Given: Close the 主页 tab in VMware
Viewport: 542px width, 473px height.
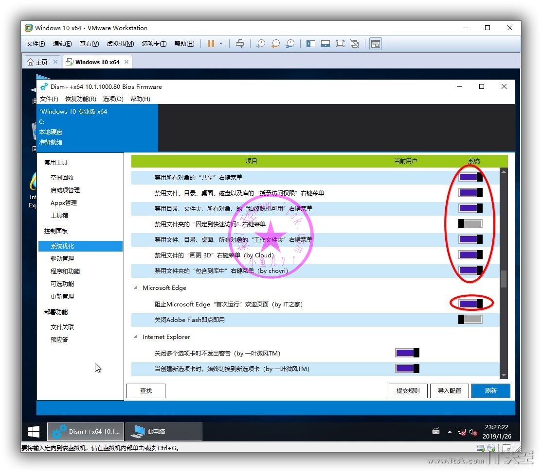Looking at the screenshot, I should (x=55, y=62).
